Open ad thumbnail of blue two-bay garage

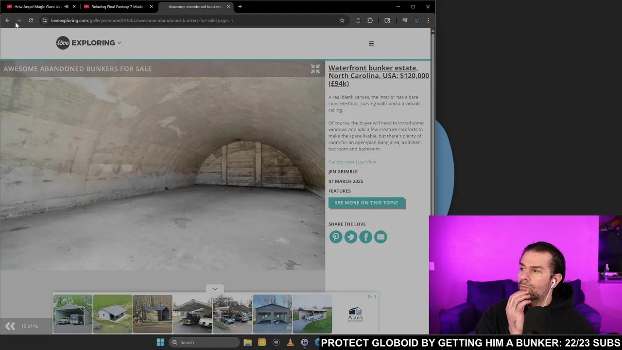pos(272,314)
